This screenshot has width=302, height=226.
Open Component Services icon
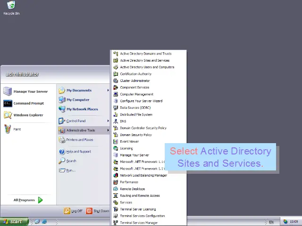(116, 88)
